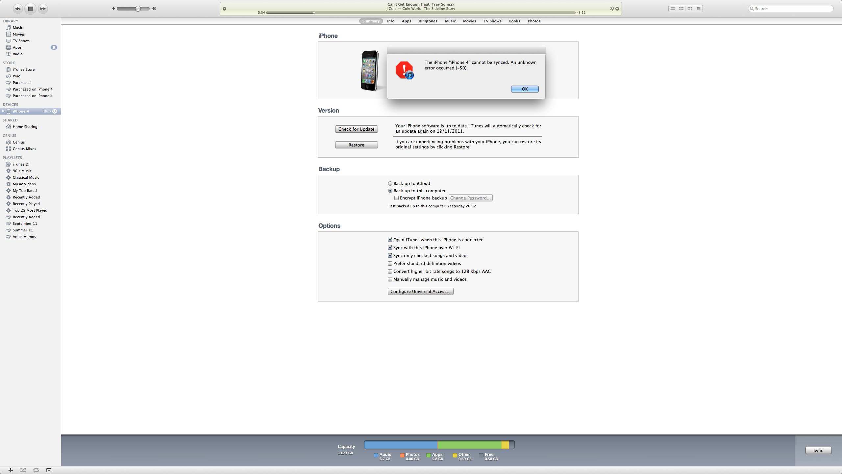Open Configure Universal Access
The image size is (842, 474).
420,291
